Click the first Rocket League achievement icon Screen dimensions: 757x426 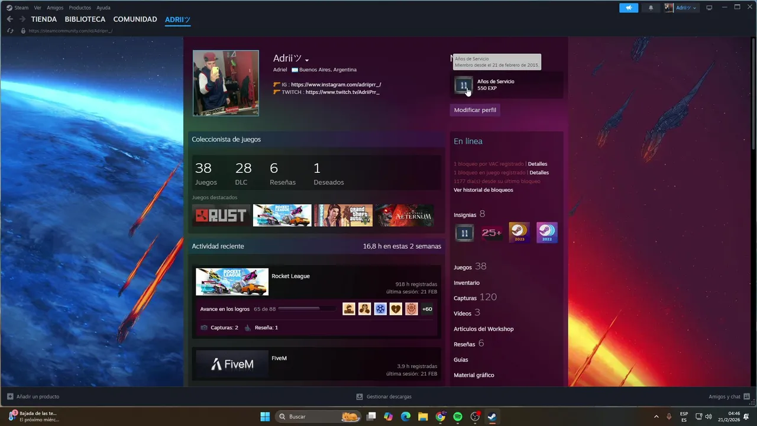click(x=349, y=309)
